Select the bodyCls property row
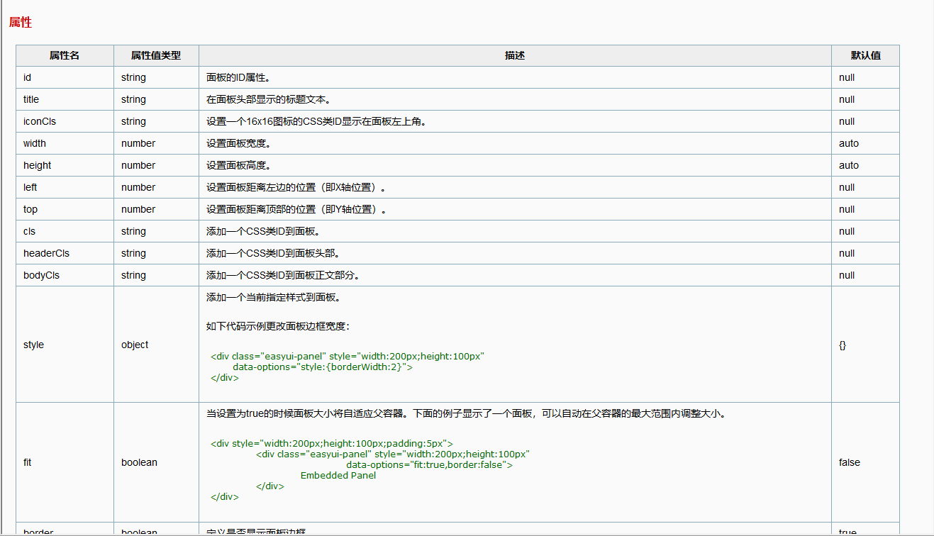Image resolution: width=934 pixels, height=536 pixels. [39, 275]
